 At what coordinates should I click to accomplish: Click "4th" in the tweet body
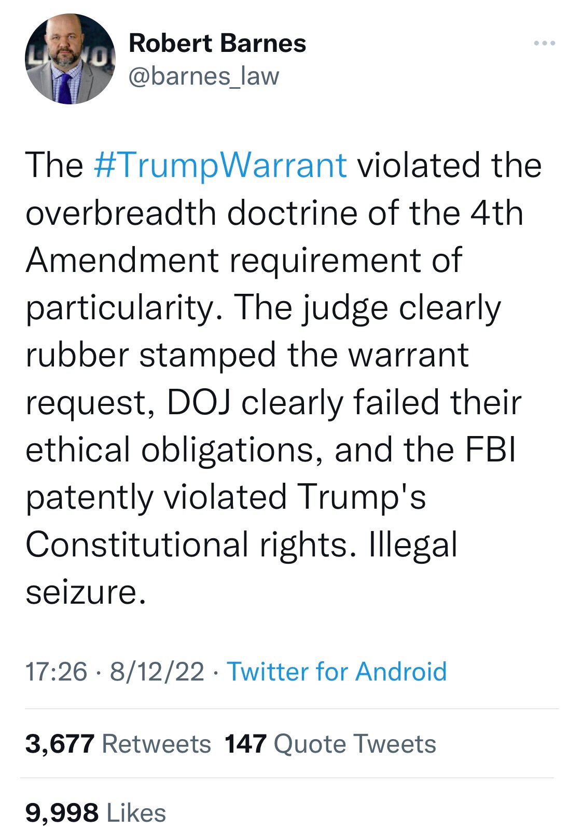(496, 213)
